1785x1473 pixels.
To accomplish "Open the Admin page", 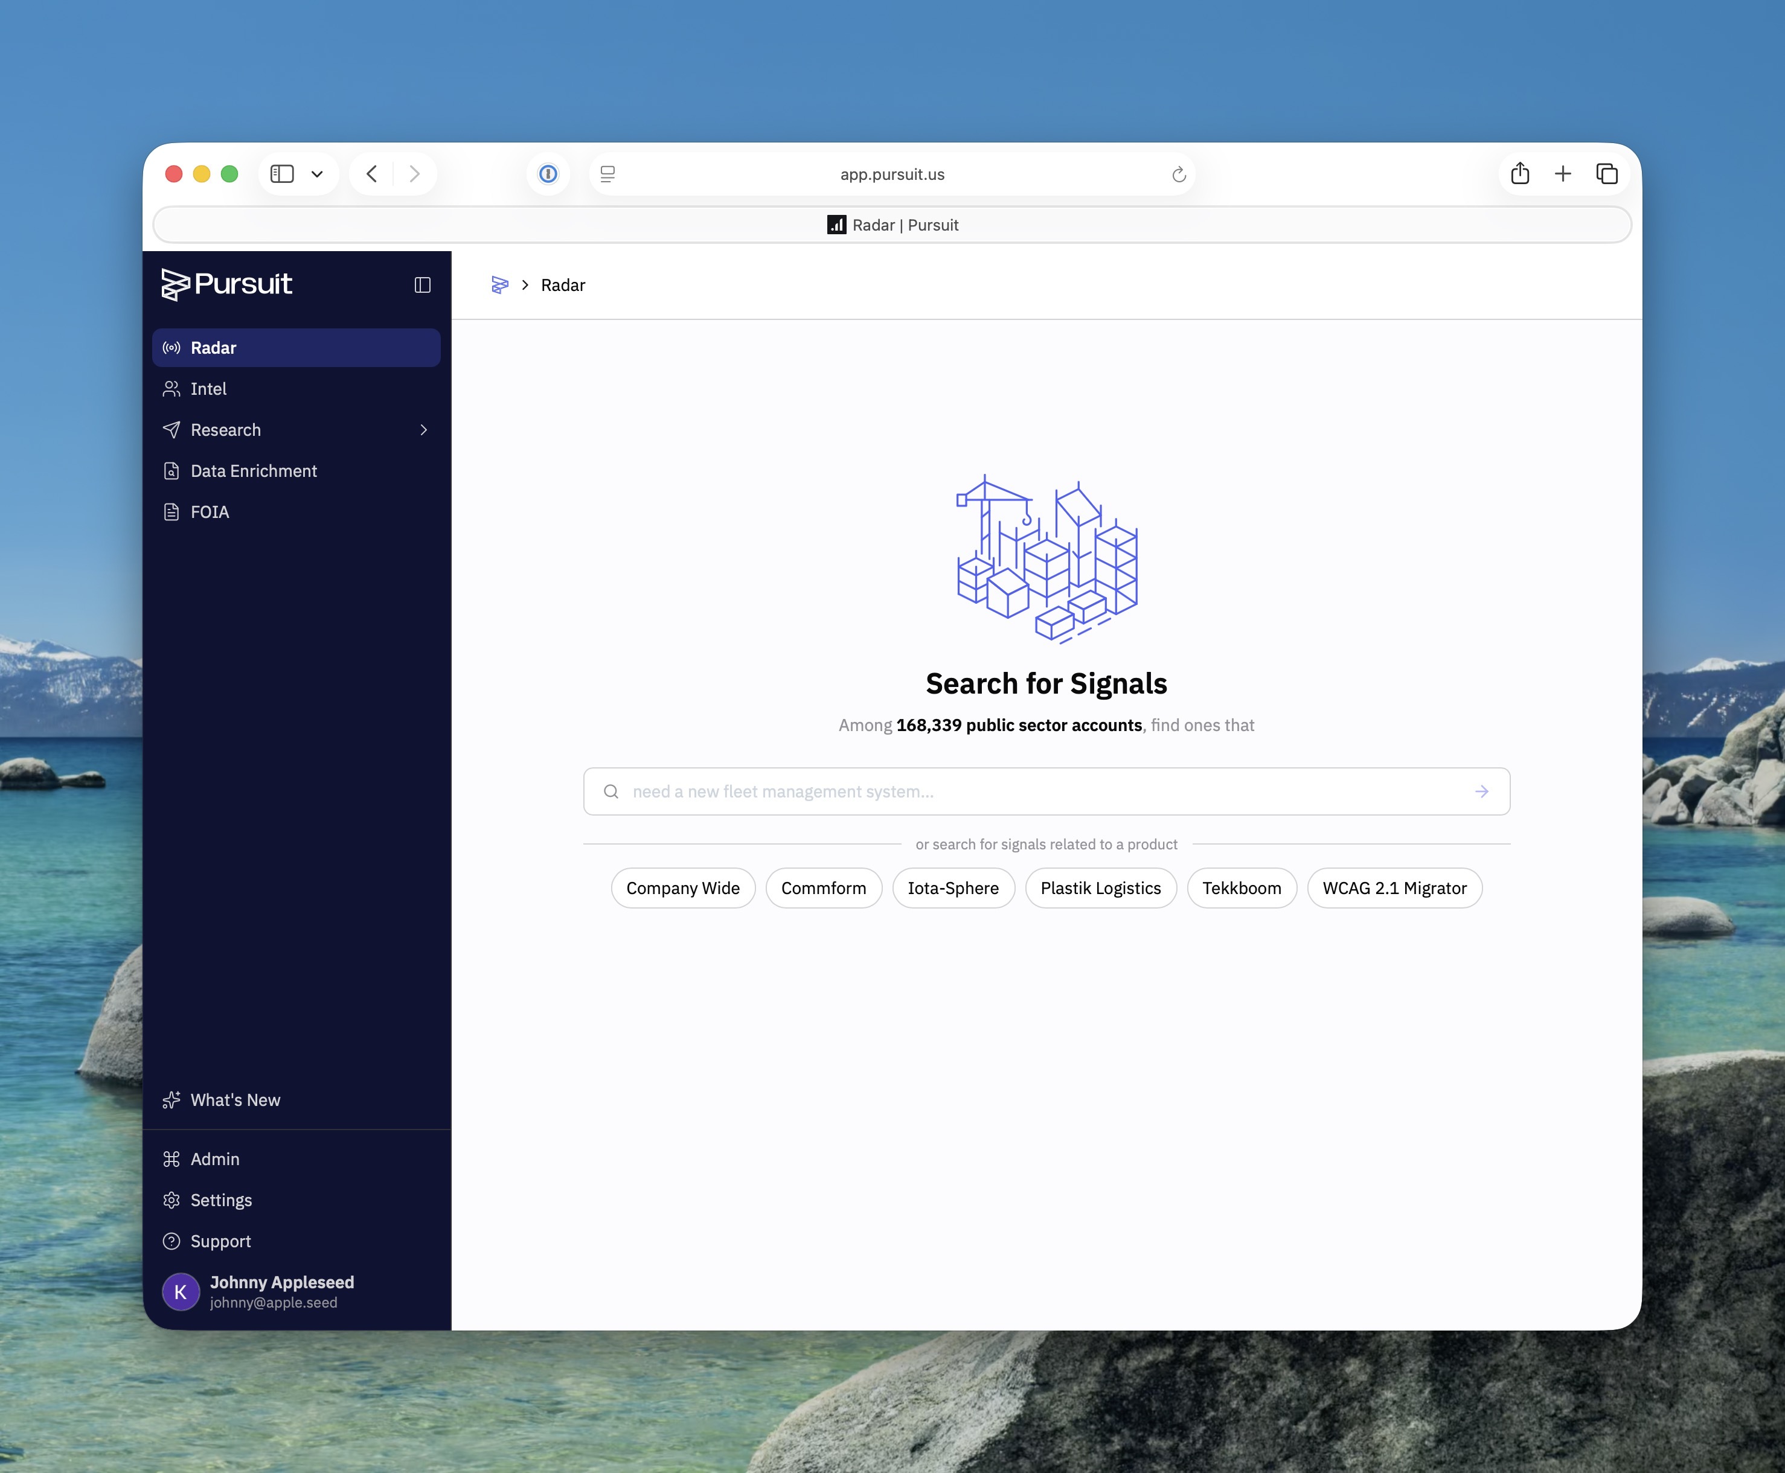I will point(215,1159).
